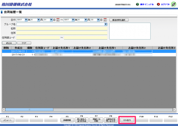Image resolution: width=178 pixels, height=126 pixels.
Task: Open the start year 2017 dropdown
Action: pos(26,20)
